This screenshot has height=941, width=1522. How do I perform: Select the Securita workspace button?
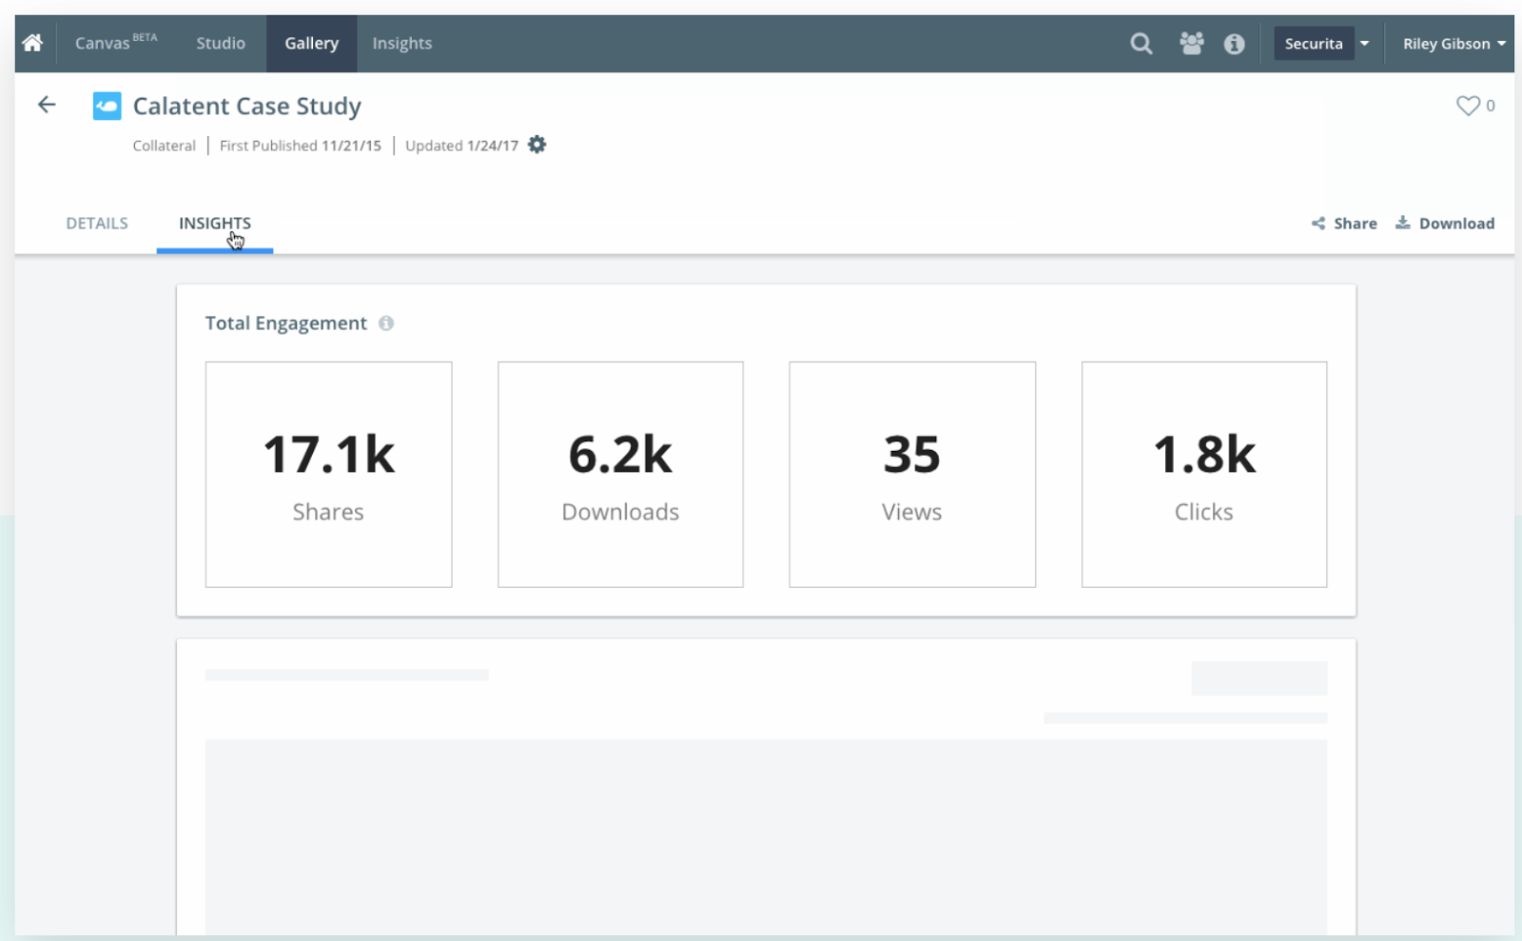[x=1314, y=44]
